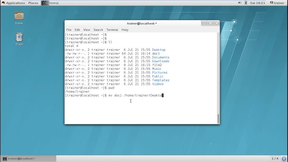Screen dimensions: 288x162
Task: Minimize the terminal window
Action: click(x=204, y=23)
